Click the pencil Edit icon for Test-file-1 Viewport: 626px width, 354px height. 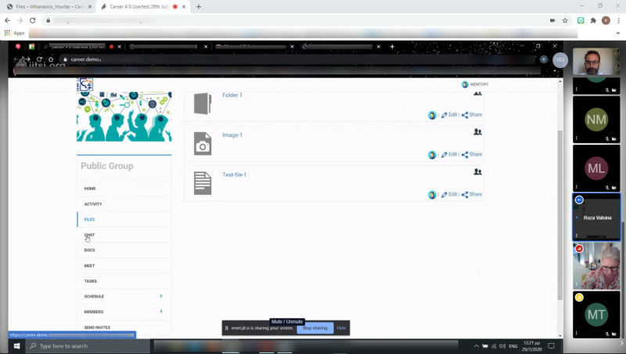coord(444,195)
